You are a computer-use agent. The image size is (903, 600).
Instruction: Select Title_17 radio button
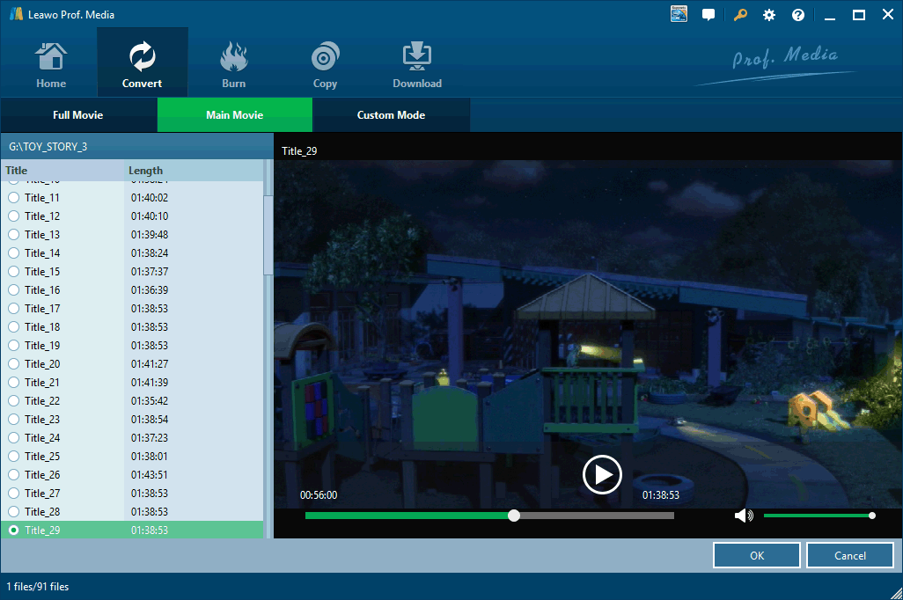click(14, 308)
